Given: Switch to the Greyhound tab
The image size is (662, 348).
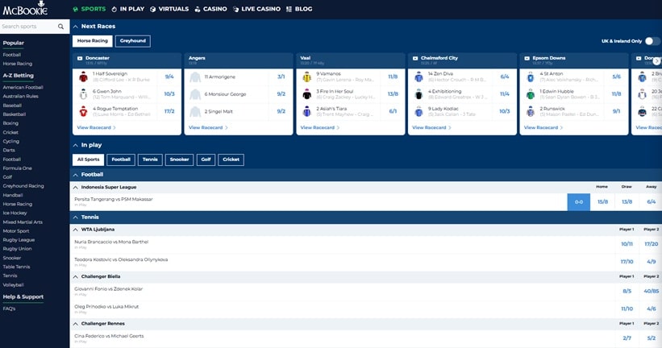Looking at the screenshot, I should click(132, 41).
